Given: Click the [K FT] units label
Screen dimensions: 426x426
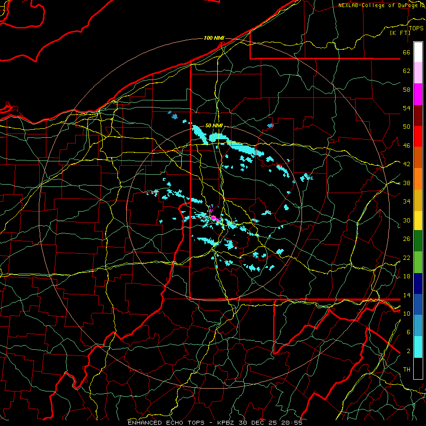Looking at the screenshot, I should pyautogui.click(x=400, y=33).
